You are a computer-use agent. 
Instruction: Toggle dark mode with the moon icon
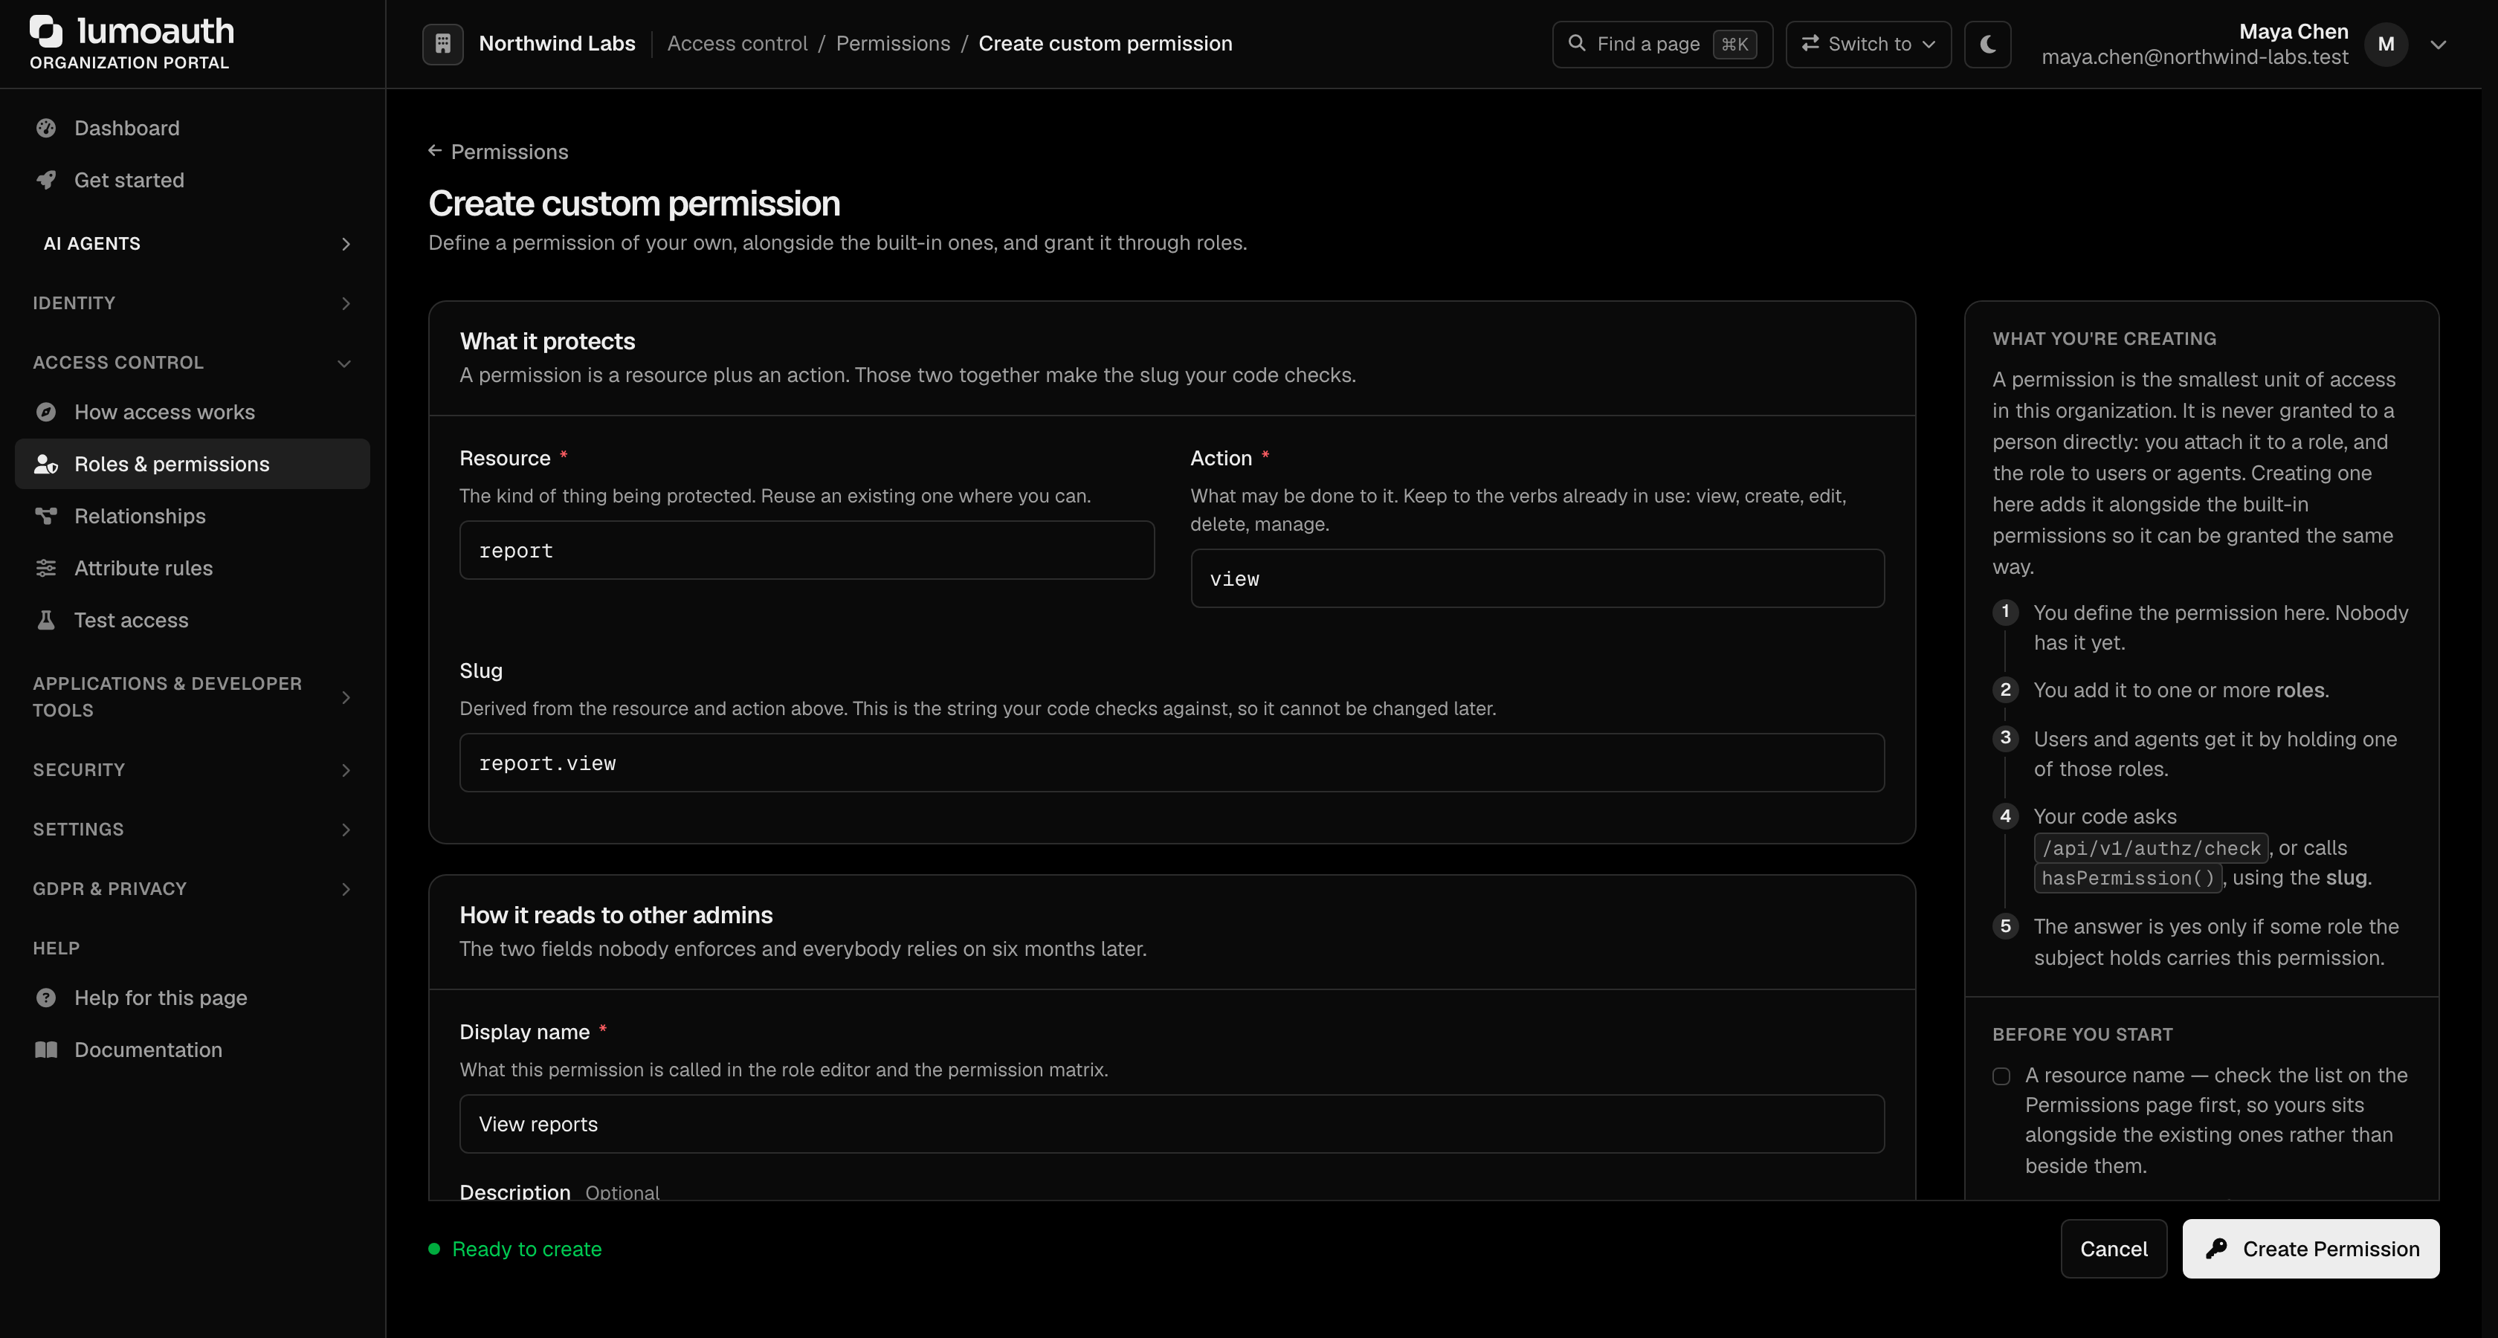[x=1987, y=44]
